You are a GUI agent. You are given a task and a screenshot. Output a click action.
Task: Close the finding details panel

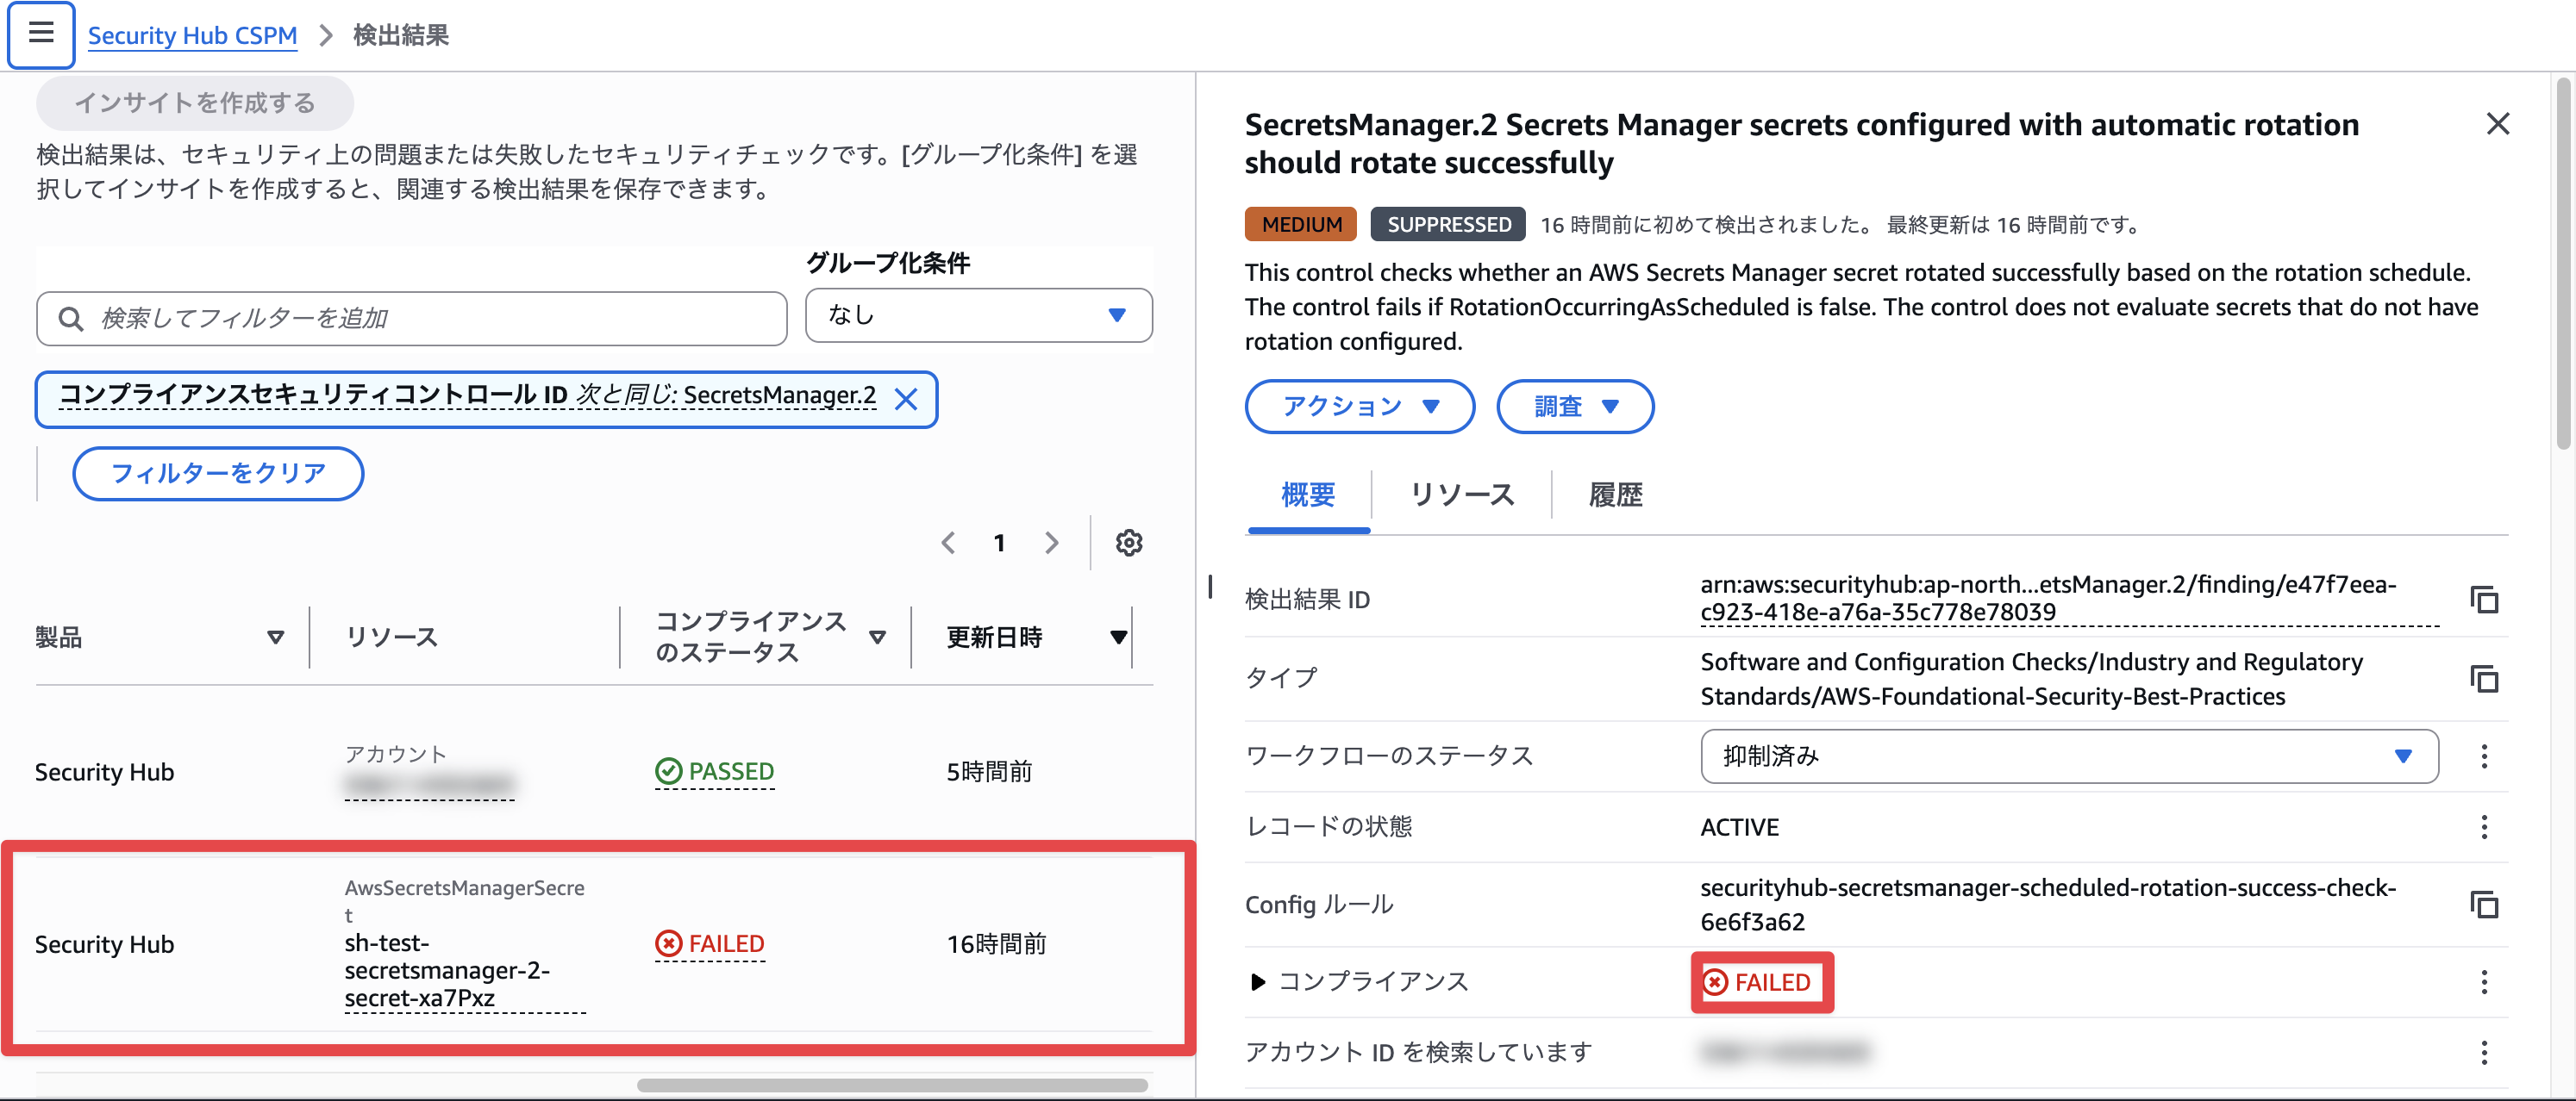pos(2497,124)
